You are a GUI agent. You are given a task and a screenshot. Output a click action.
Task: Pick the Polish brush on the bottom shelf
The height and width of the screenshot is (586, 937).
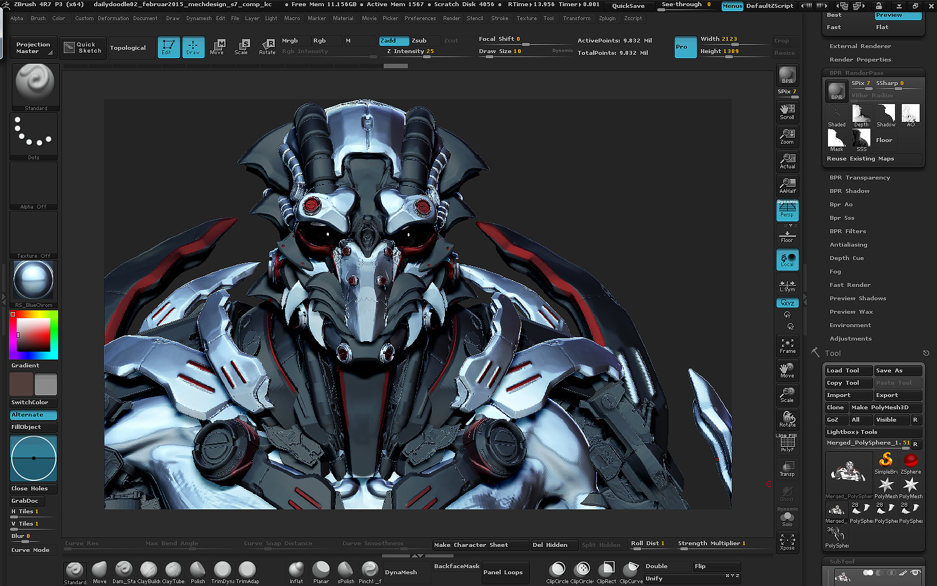pyautogui.click(x=198, y=573)
